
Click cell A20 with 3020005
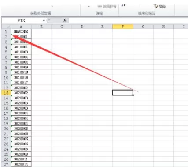coord(21,129)
